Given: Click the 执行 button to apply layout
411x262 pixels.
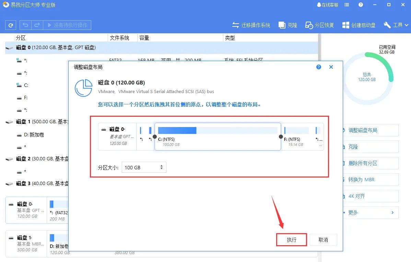Looking at the screenshot, I should pos(291,240).
